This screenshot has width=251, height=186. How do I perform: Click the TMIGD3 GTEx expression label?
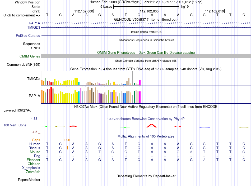[34, 79]
